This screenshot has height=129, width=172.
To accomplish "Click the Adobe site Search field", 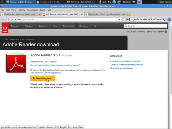I will 145,26.
